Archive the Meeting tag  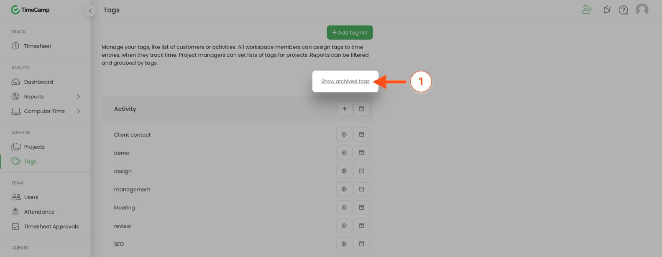(x=362, y=208)
